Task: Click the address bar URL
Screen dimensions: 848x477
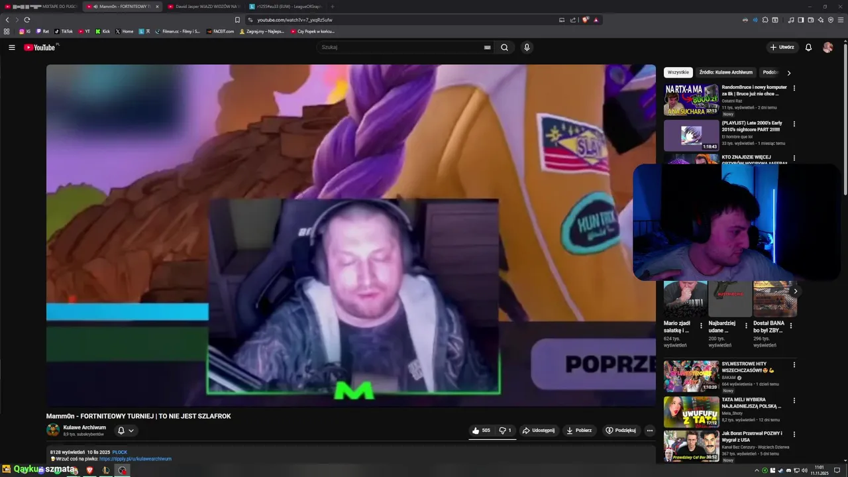Action: click(295, 20)
